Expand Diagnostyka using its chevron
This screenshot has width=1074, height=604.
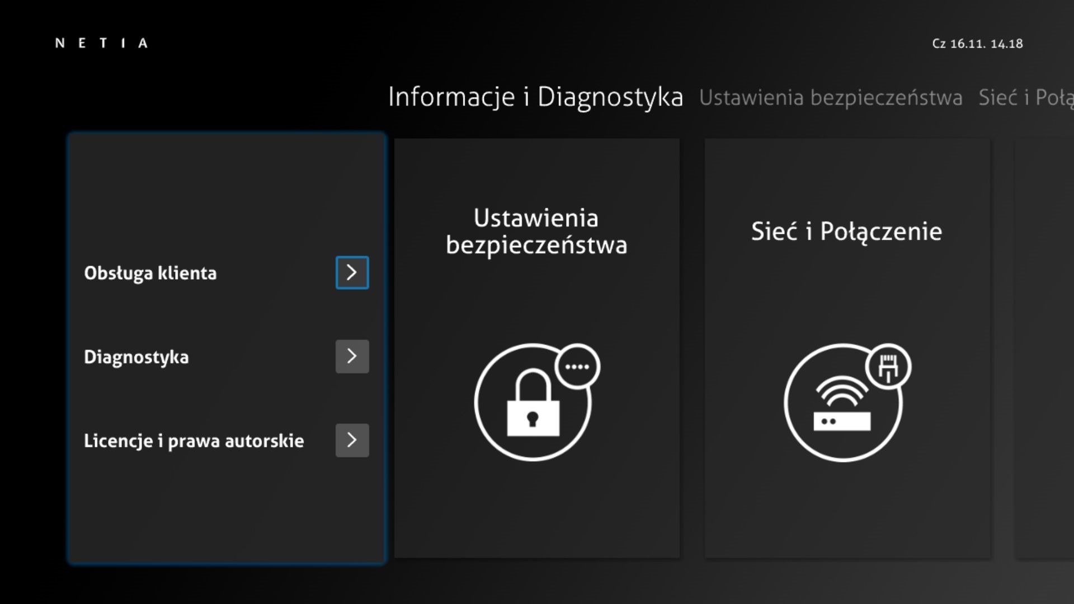pos(352,356)
